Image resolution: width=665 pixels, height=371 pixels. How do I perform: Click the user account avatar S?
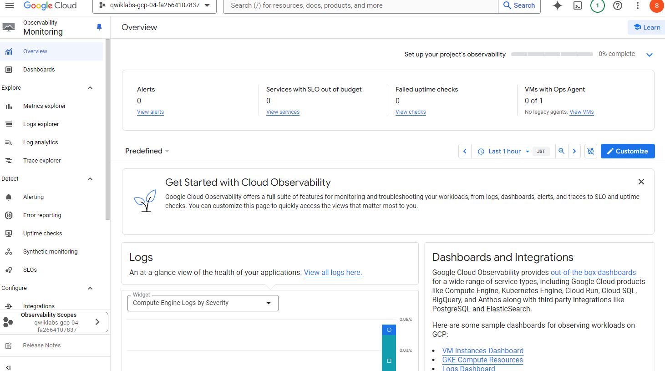pos(657,5)
